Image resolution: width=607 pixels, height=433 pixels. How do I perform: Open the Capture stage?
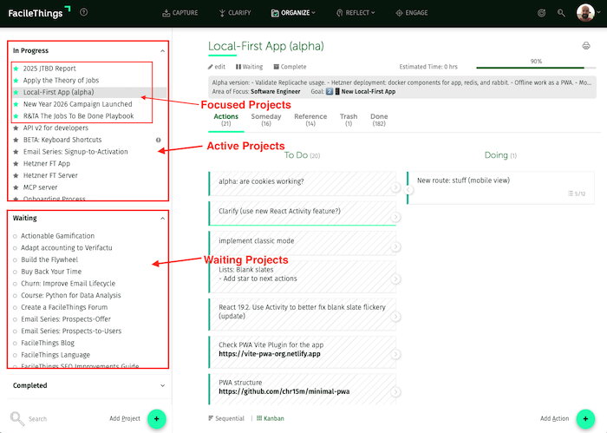coord(180,13)
